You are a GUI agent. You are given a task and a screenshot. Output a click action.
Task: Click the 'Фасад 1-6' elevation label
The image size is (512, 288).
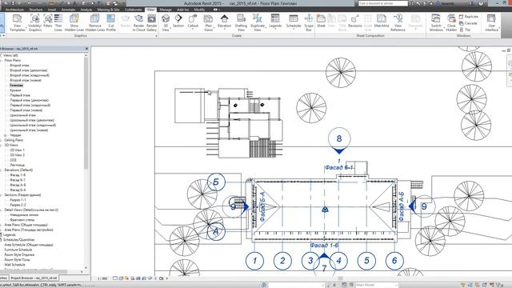(324, 246)
